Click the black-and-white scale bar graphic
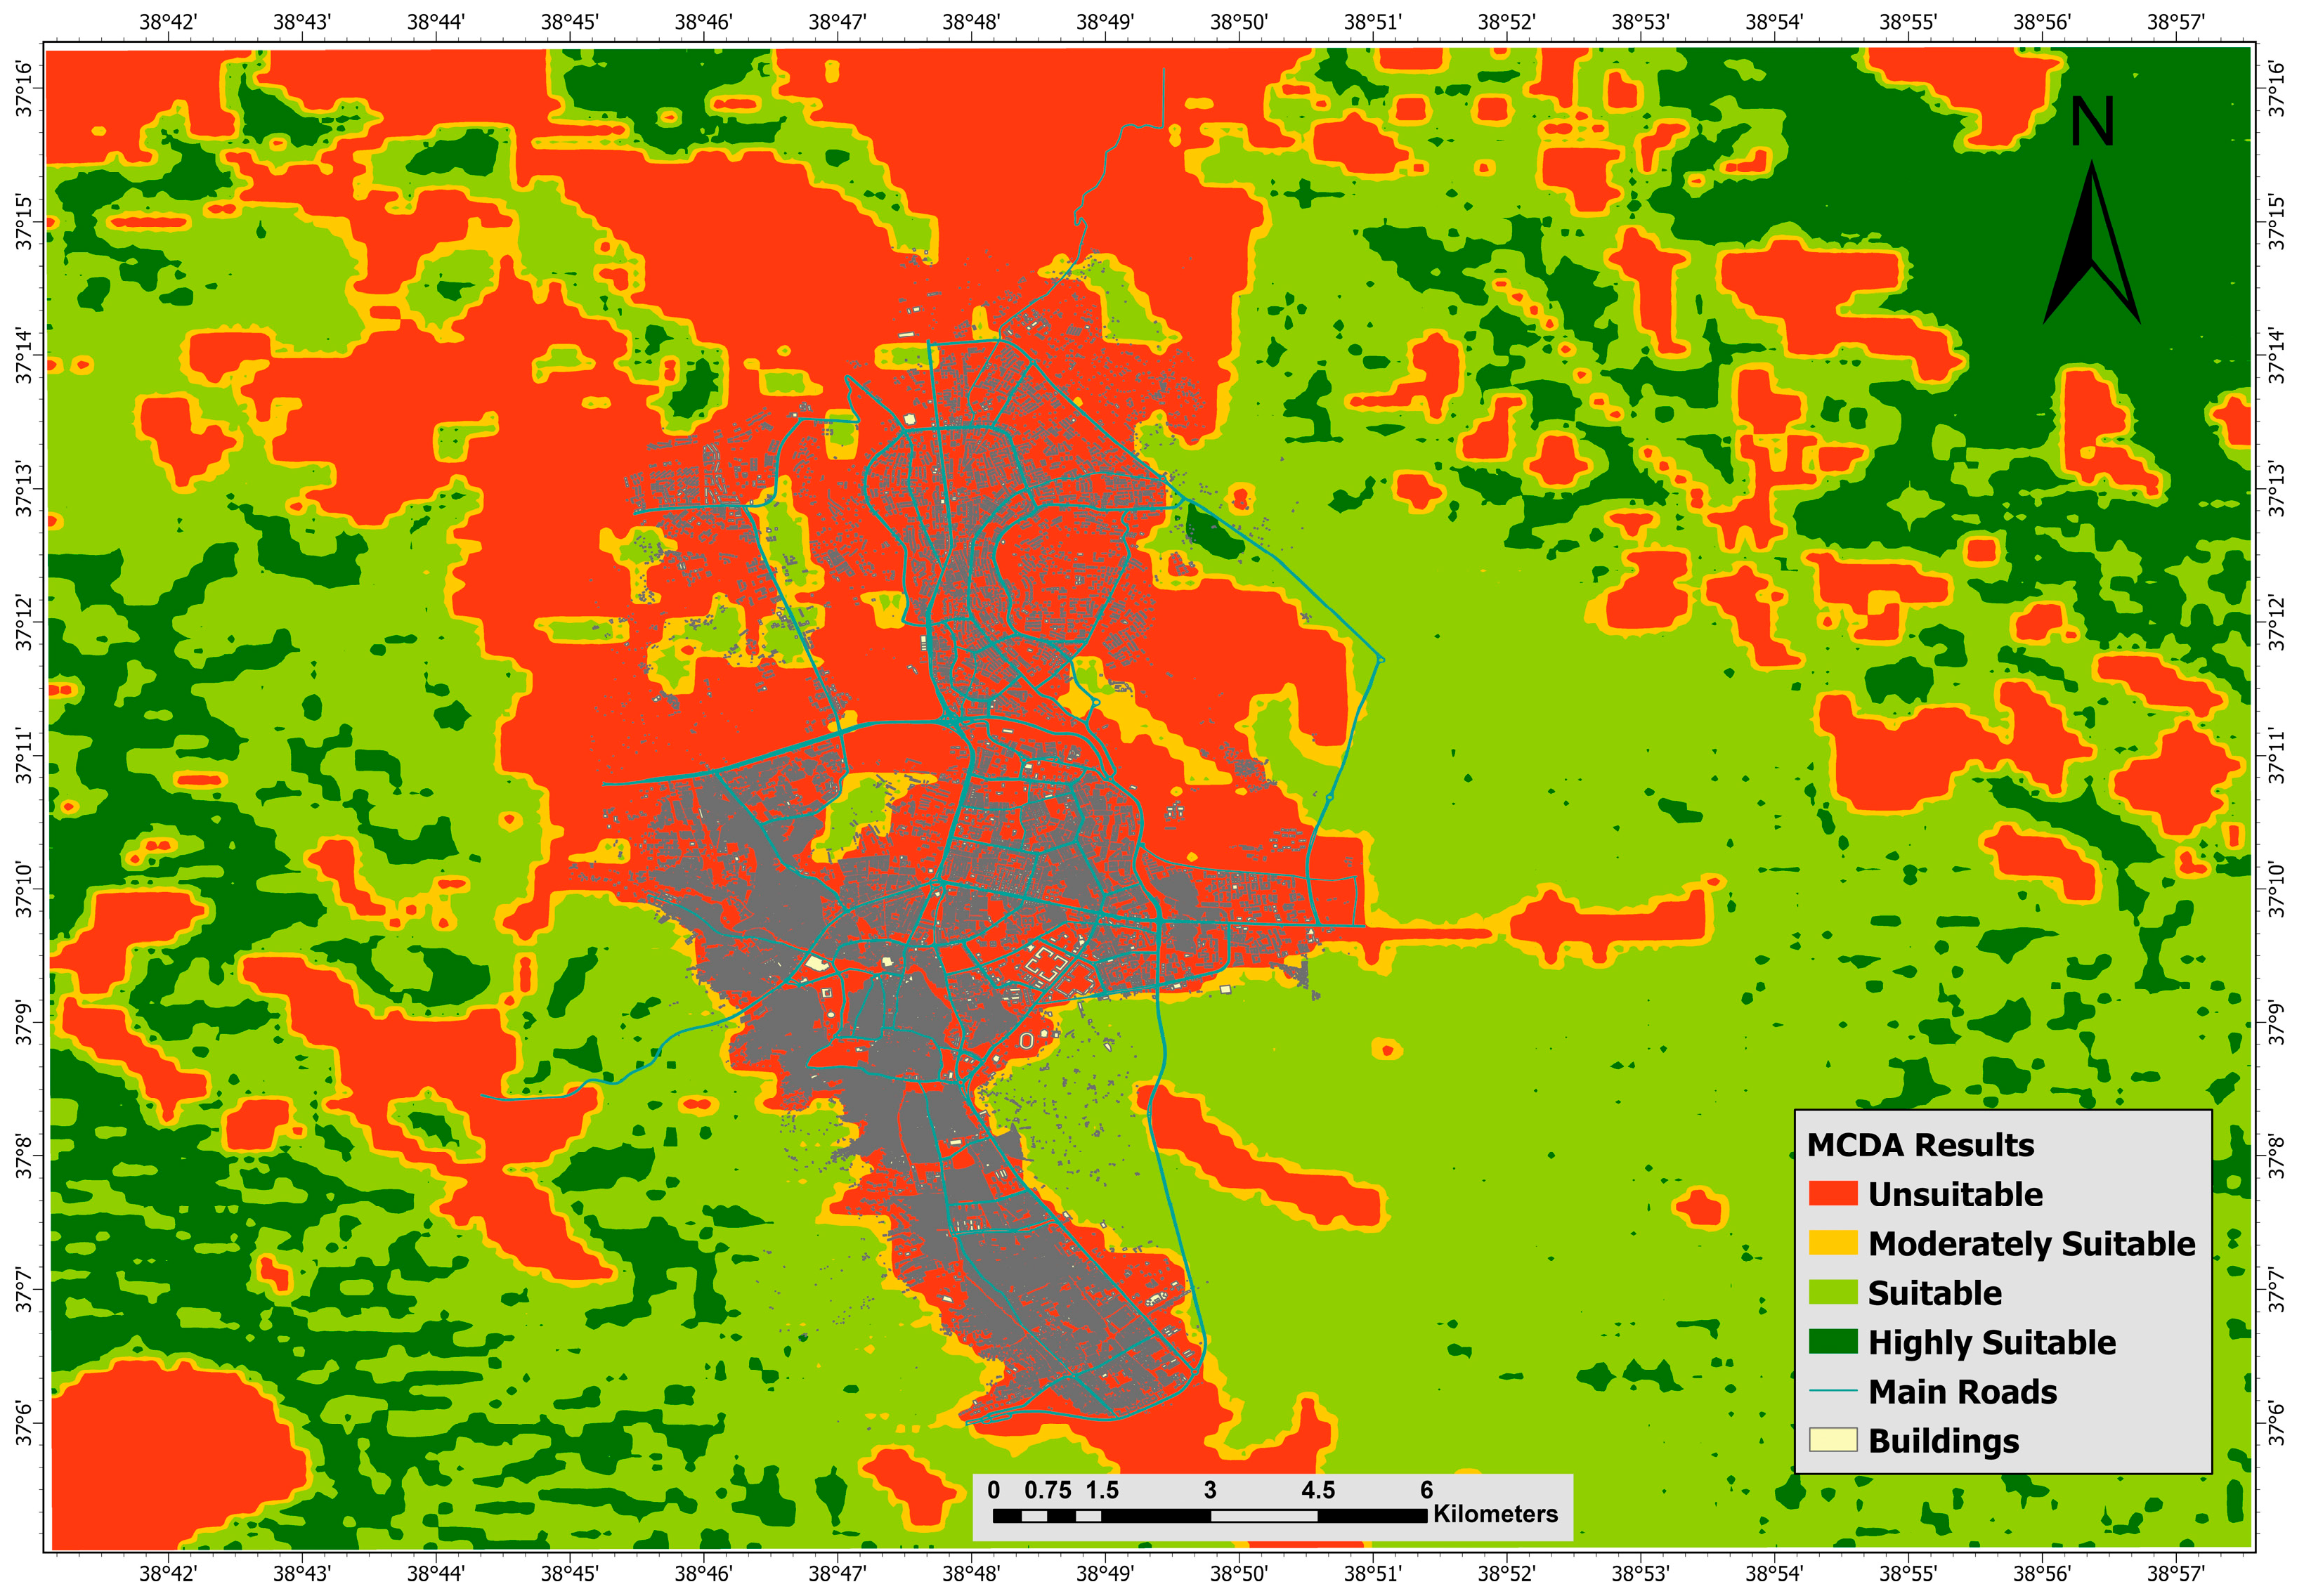Viewport: 2304px width, 1596px height. click(1209, 1516)
